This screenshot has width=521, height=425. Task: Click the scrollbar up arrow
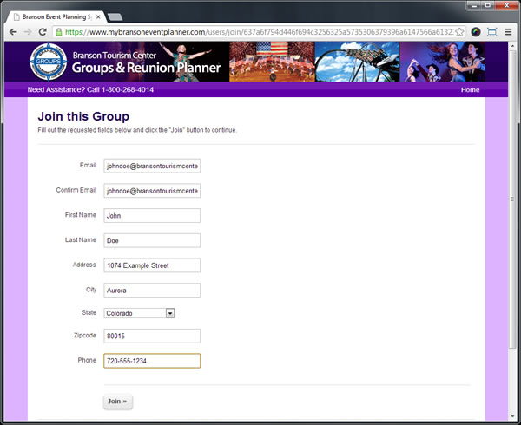pos(512,45)
